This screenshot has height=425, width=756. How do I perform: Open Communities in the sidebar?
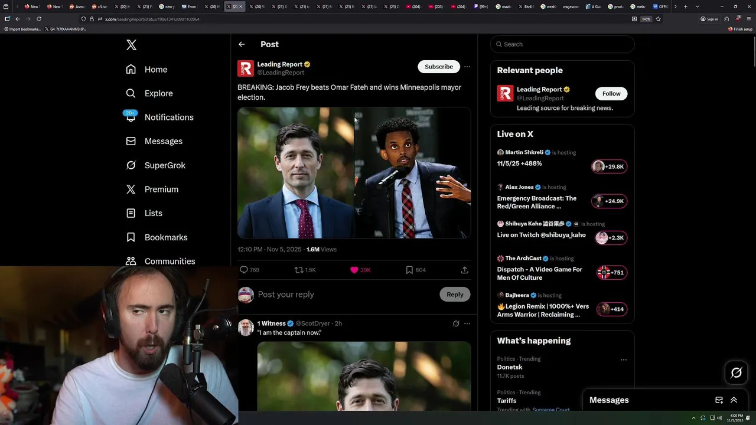pyautogui.click(x=161, y=261)
